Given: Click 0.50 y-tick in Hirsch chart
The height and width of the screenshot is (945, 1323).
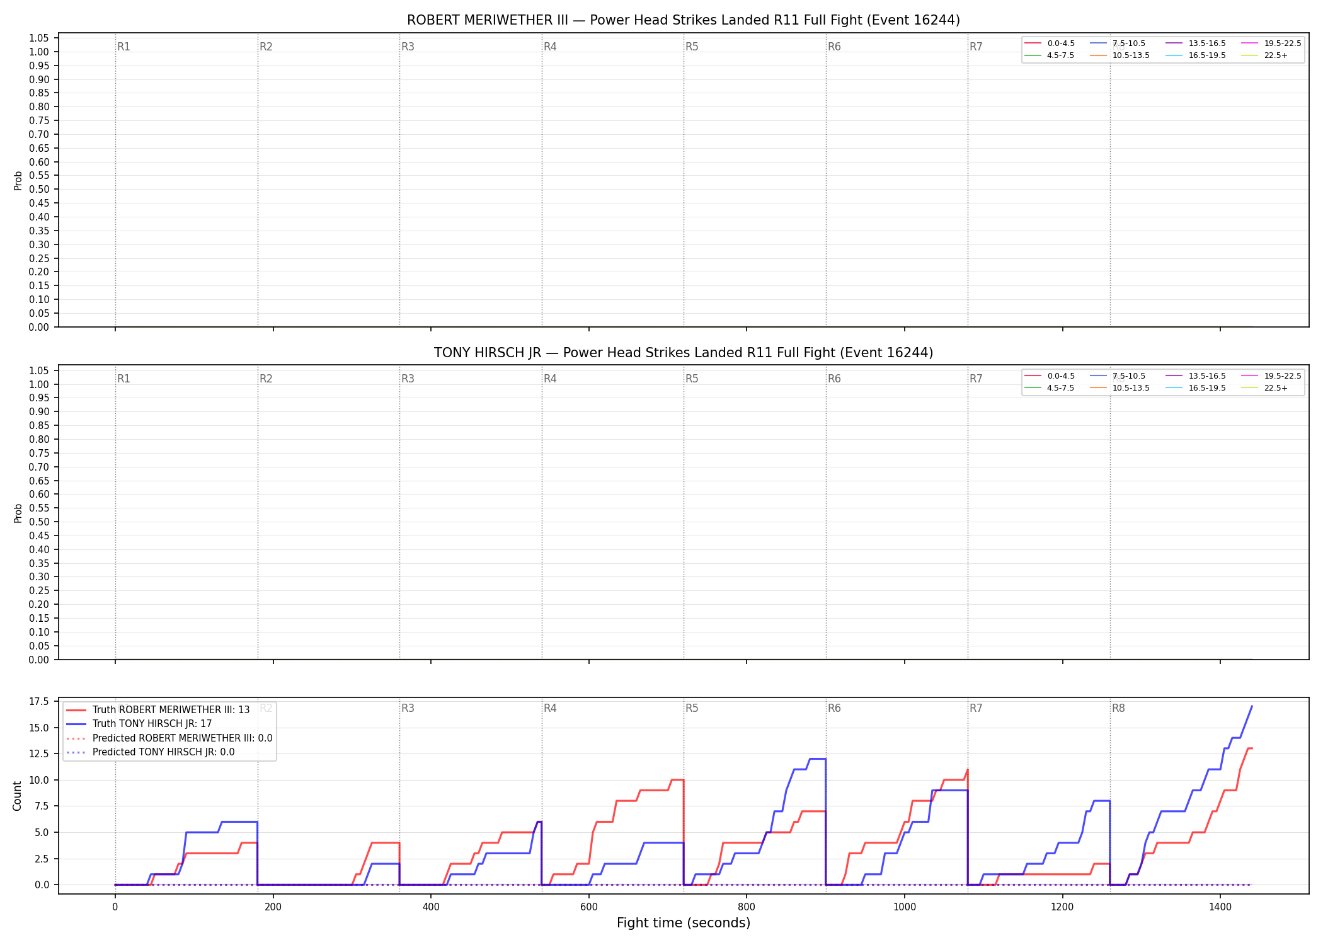Looking at the screenshot, I should [39, 522].
